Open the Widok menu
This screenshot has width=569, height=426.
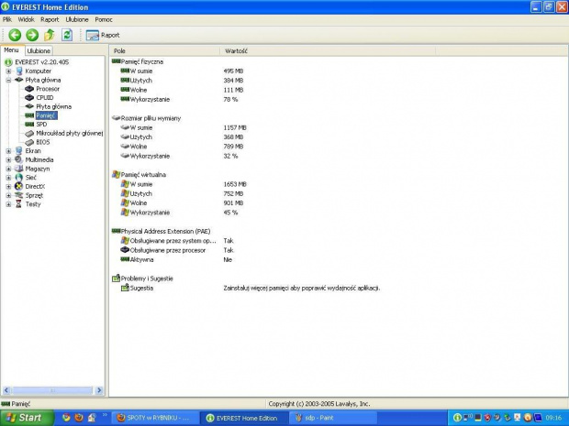pyautogui.click(x=26, y=19)
